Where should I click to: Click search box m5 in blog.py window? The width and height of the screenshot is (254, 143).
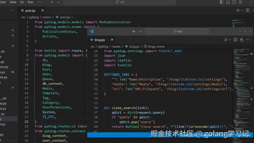177,31
